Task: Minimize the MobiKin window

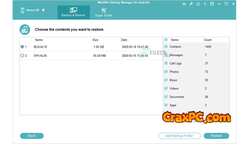Action: click(219, 4)
